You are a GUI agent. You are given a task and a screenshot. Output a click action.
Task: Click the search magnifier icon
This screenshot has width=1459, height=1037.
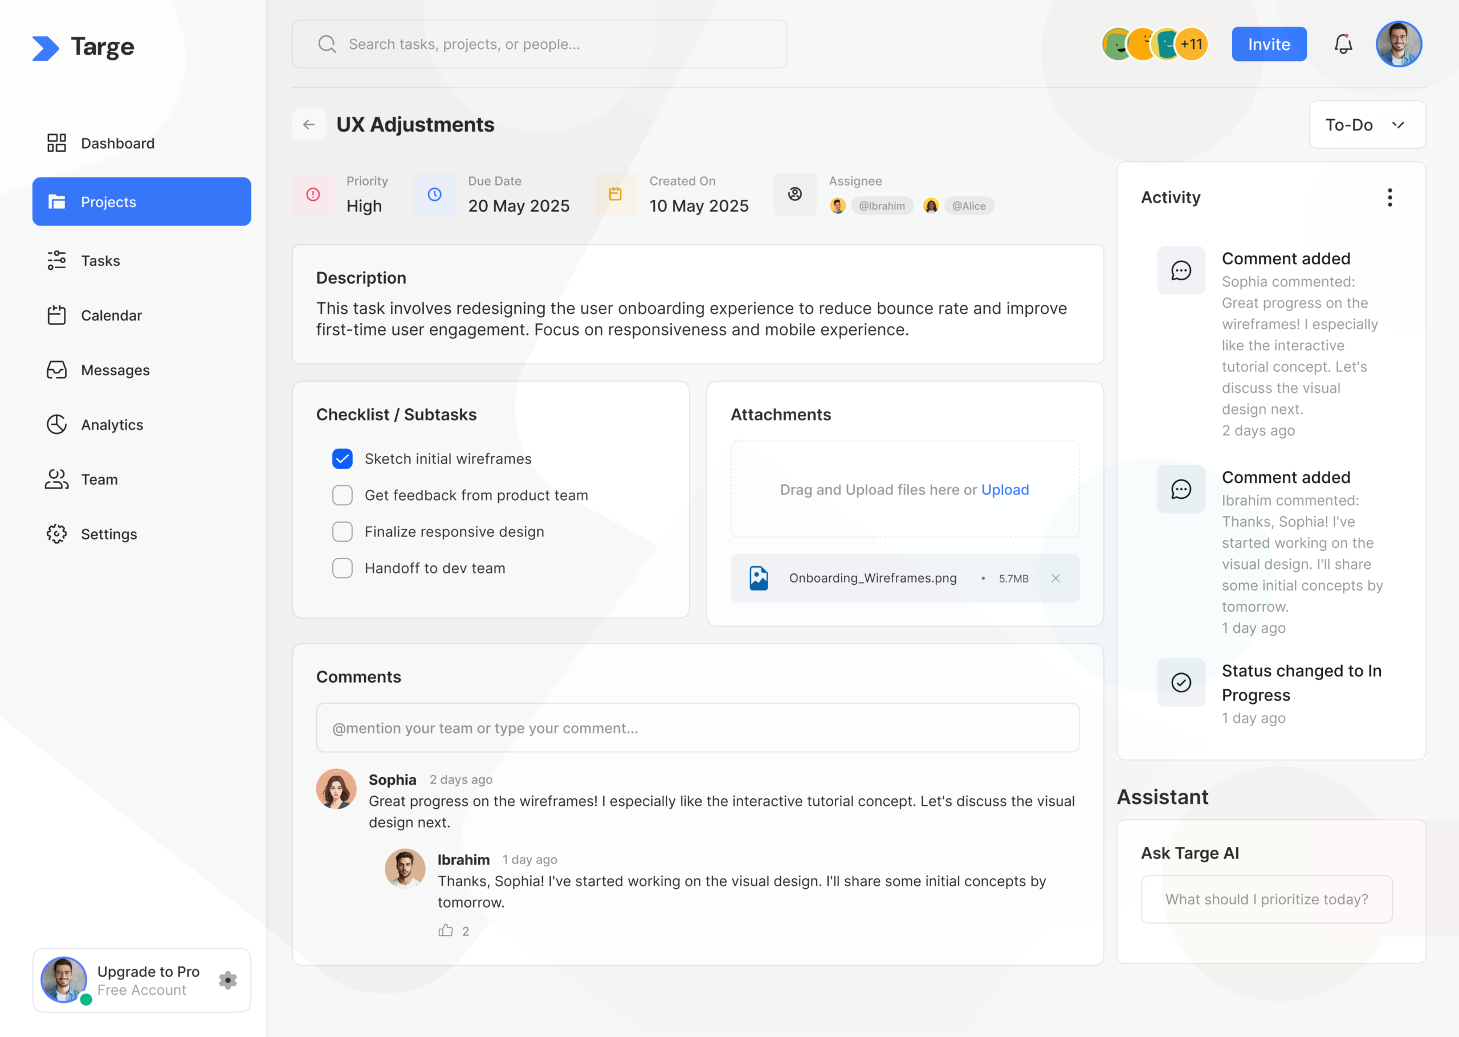coord(327,43)
